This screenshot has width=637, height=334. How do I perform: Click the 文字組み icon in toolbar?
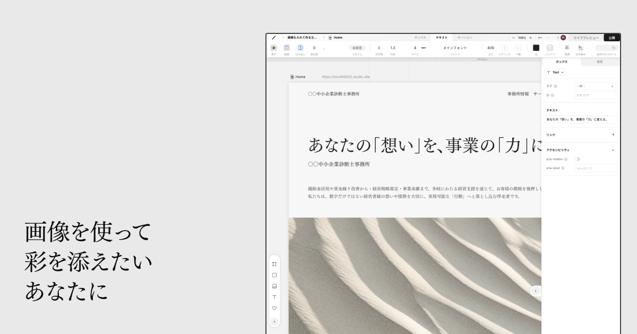(580, 47)
